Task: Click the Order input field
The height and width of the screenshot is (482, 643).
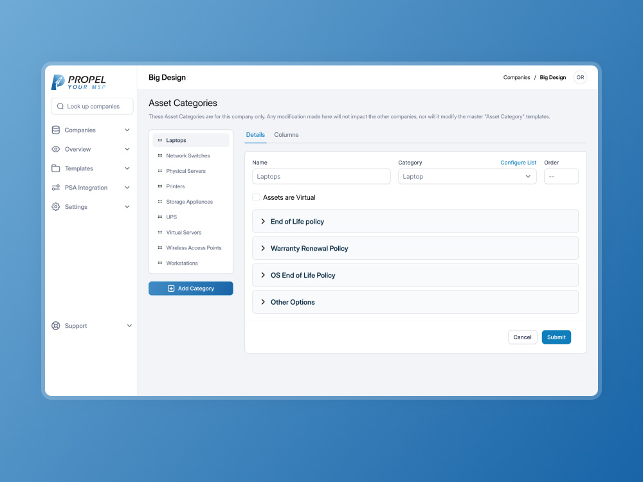Action: 561,176
